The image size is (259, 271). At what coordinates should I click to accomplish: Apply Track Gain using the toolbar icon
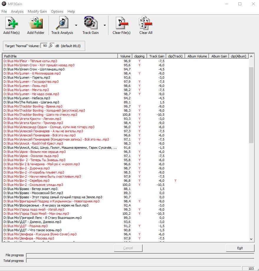coord(90,23)
